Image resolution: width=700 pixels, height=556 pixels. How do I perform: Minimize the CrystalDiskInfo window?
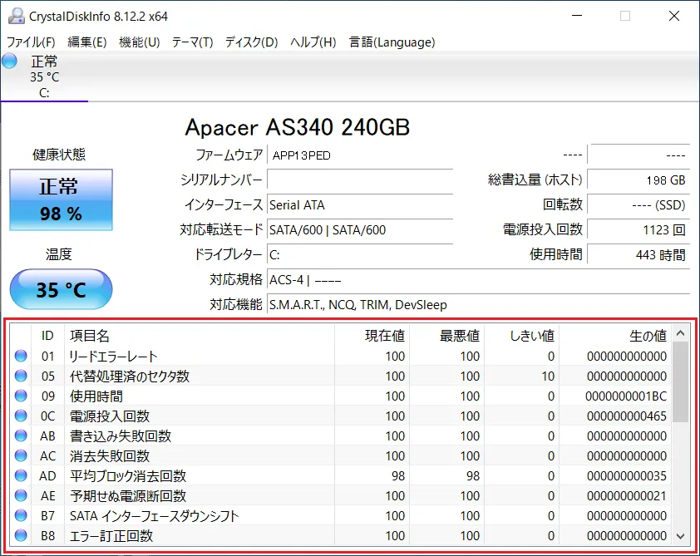(x=577, y=16)
